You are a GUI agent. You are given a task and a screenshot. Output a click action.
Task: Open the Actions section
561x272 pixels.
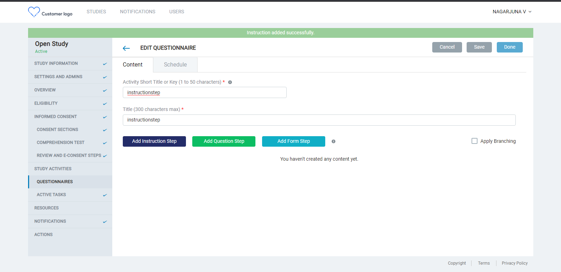(70, 235)
